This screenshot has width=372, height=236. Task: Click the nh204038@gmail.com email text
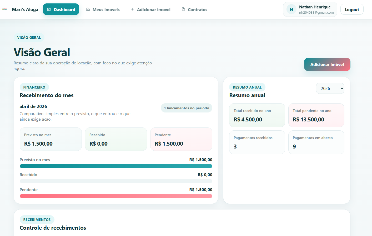tap(316, 12)
